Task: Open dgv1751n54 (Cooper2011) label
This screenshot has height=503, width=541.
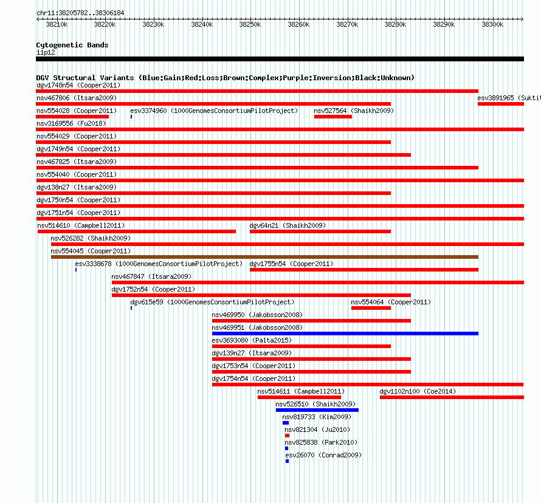Action: [78, 213]
